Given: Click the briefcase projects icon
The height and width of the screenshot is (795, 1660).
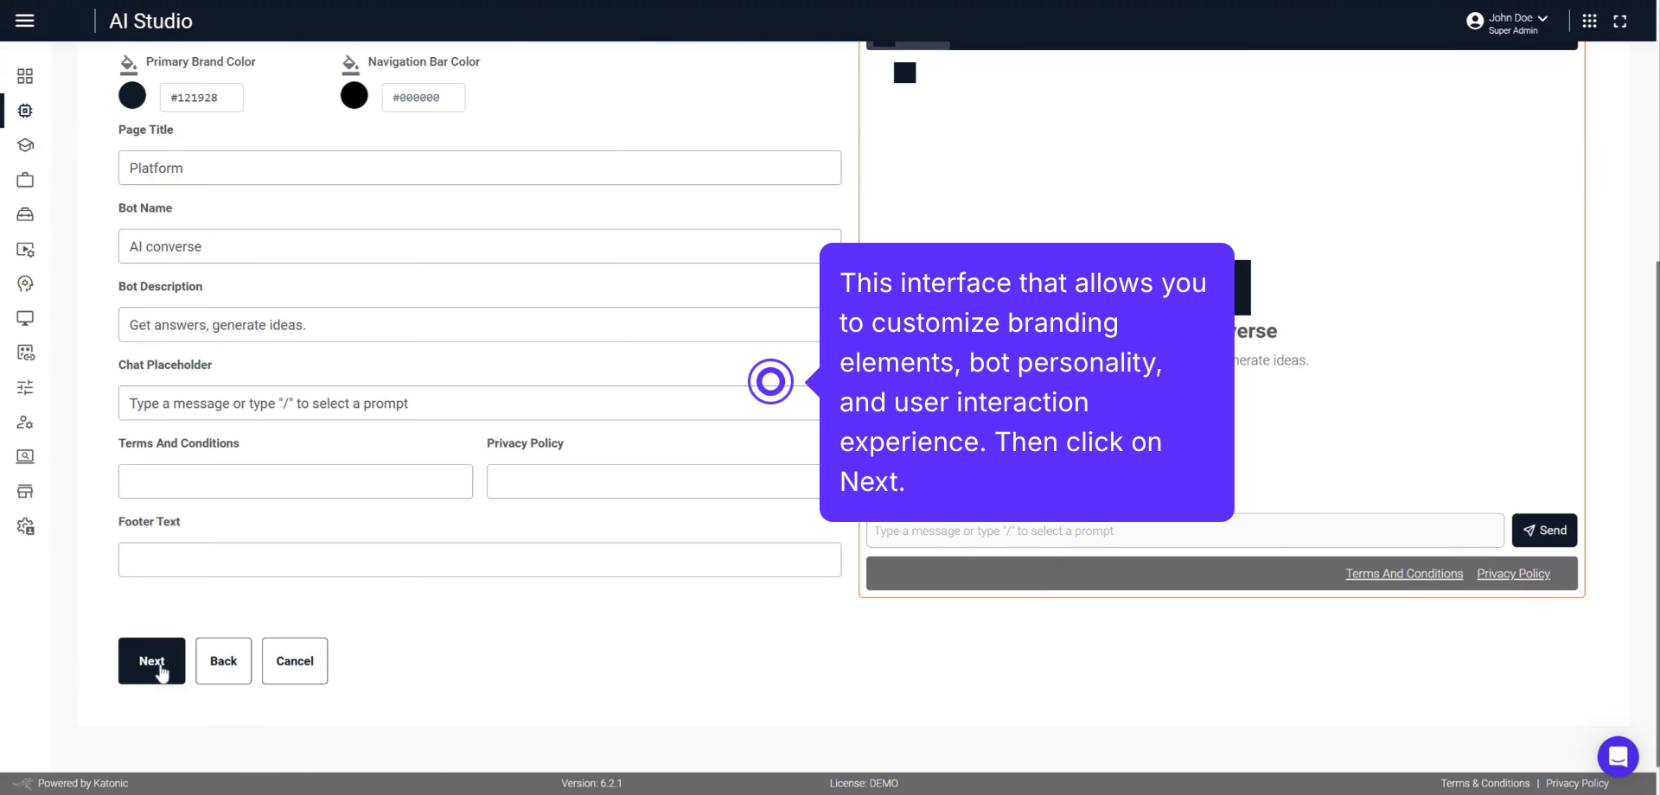Looking at the screenshot, I should pos(26,180).
